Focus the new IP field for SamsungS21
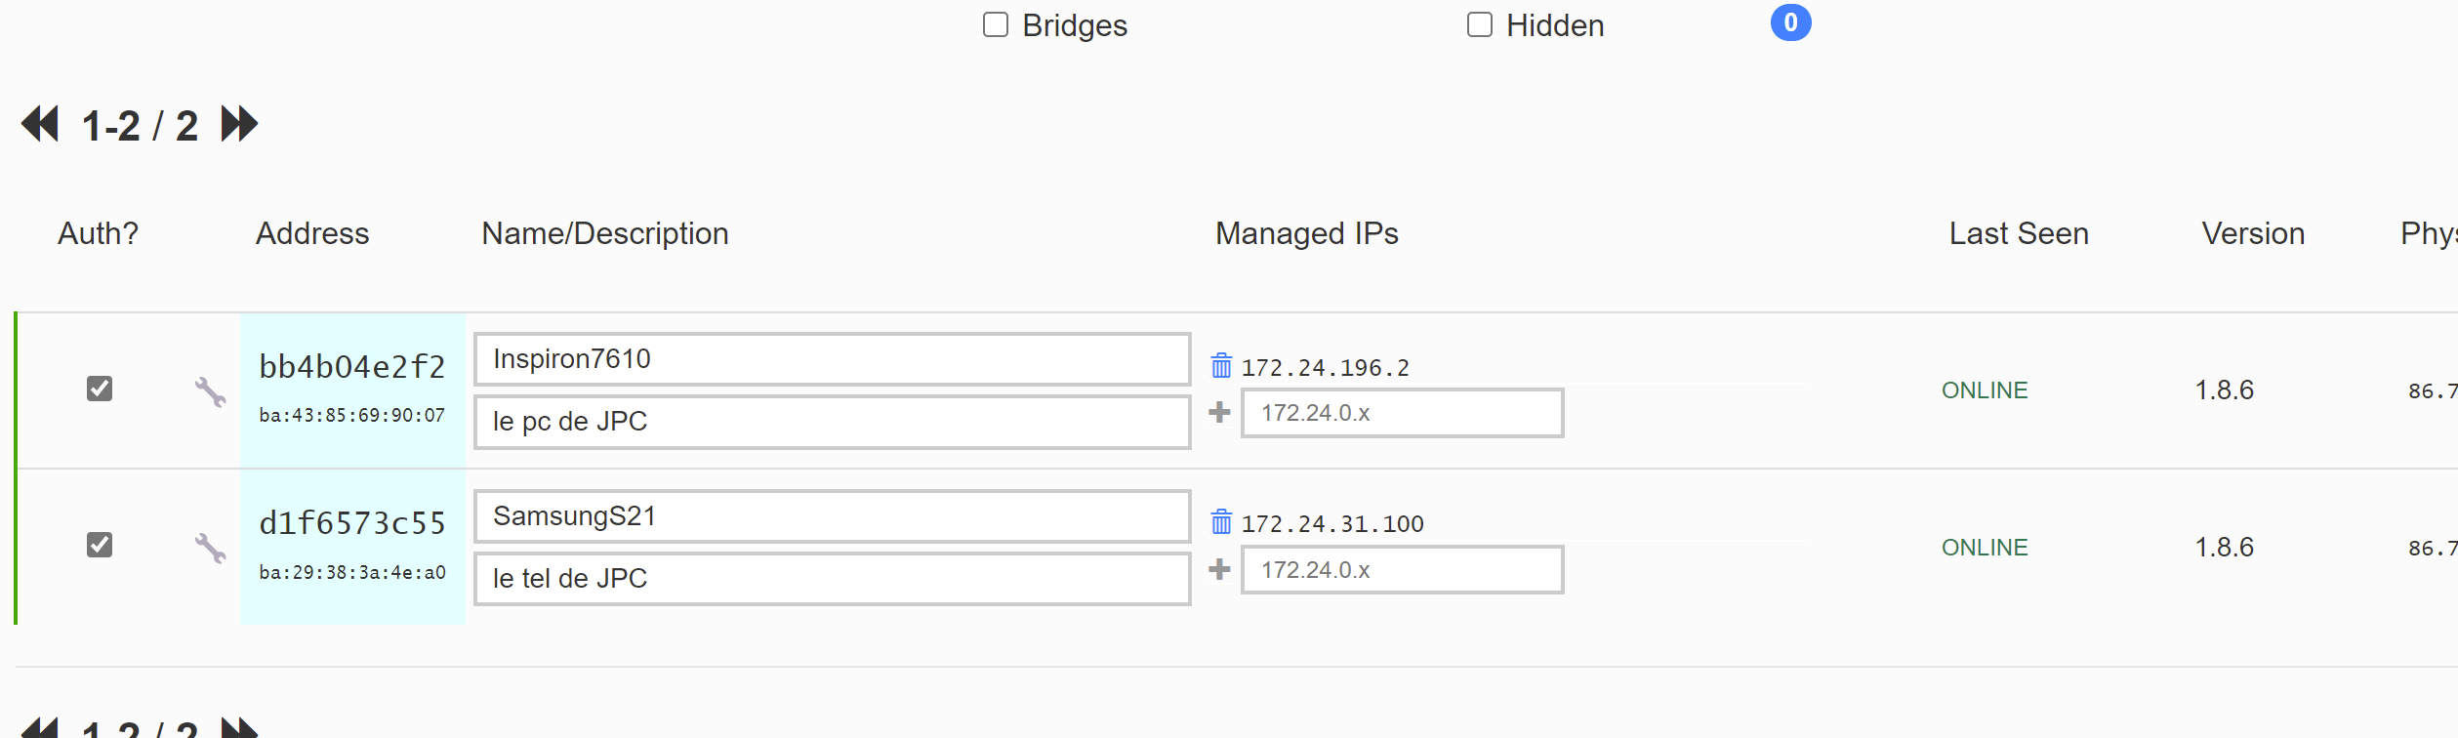 pyautogui.click(x=1402, y=570)
